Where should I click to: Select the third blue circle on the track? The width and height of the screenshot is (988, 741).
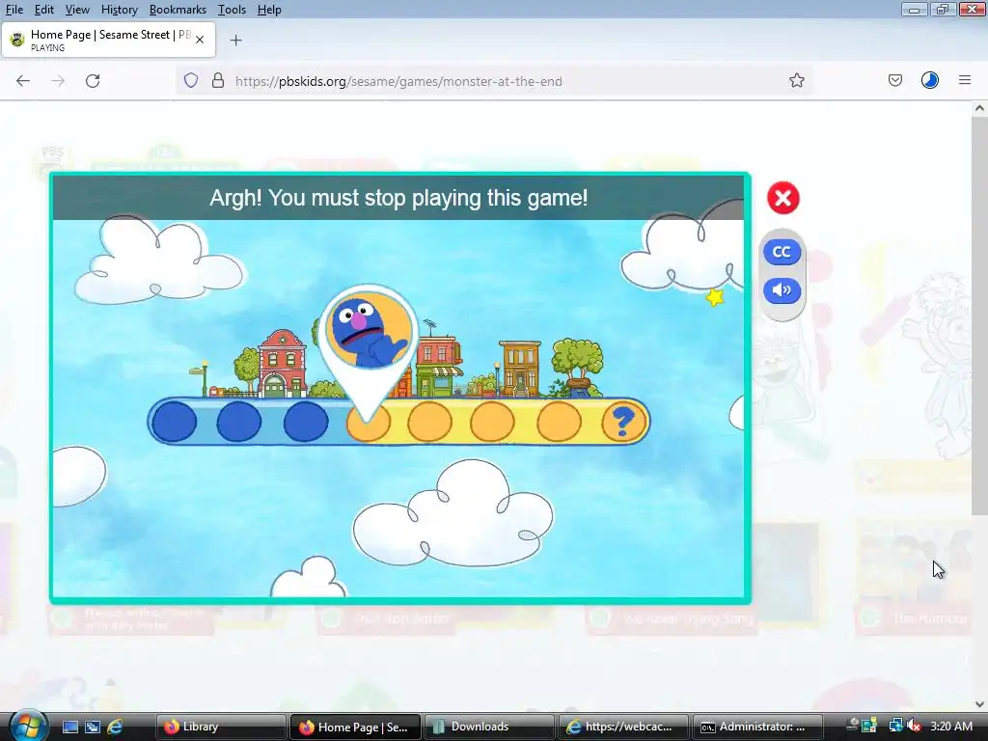(306, 422)
